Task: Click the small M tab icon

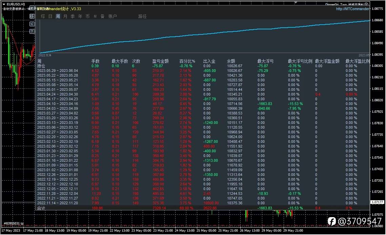Action: coord(95,17)
